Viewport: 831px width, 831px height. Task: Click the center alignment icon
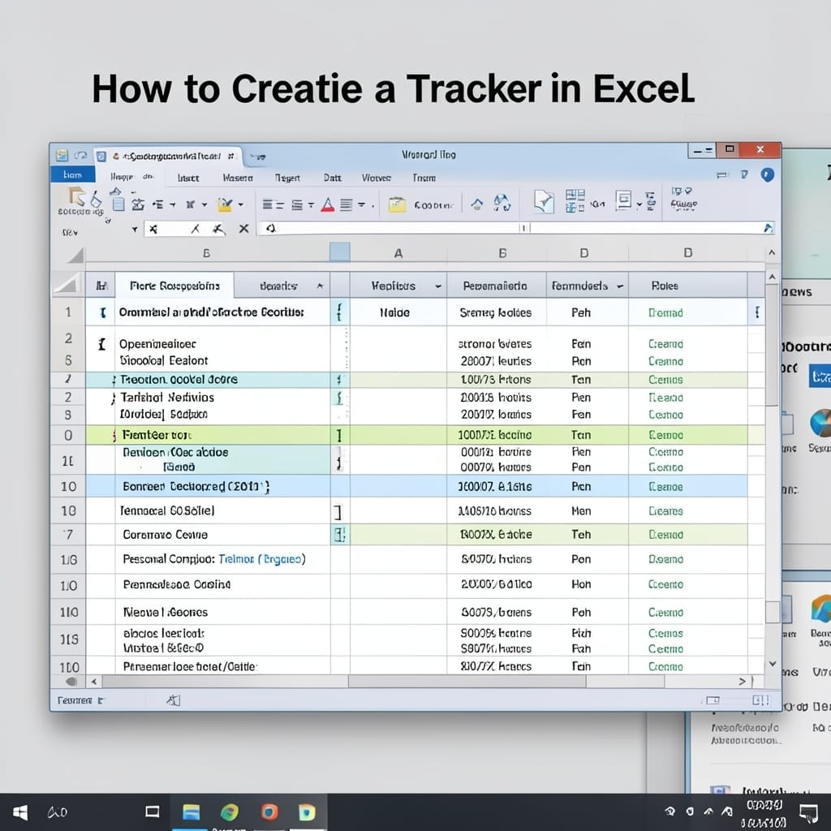297,205
